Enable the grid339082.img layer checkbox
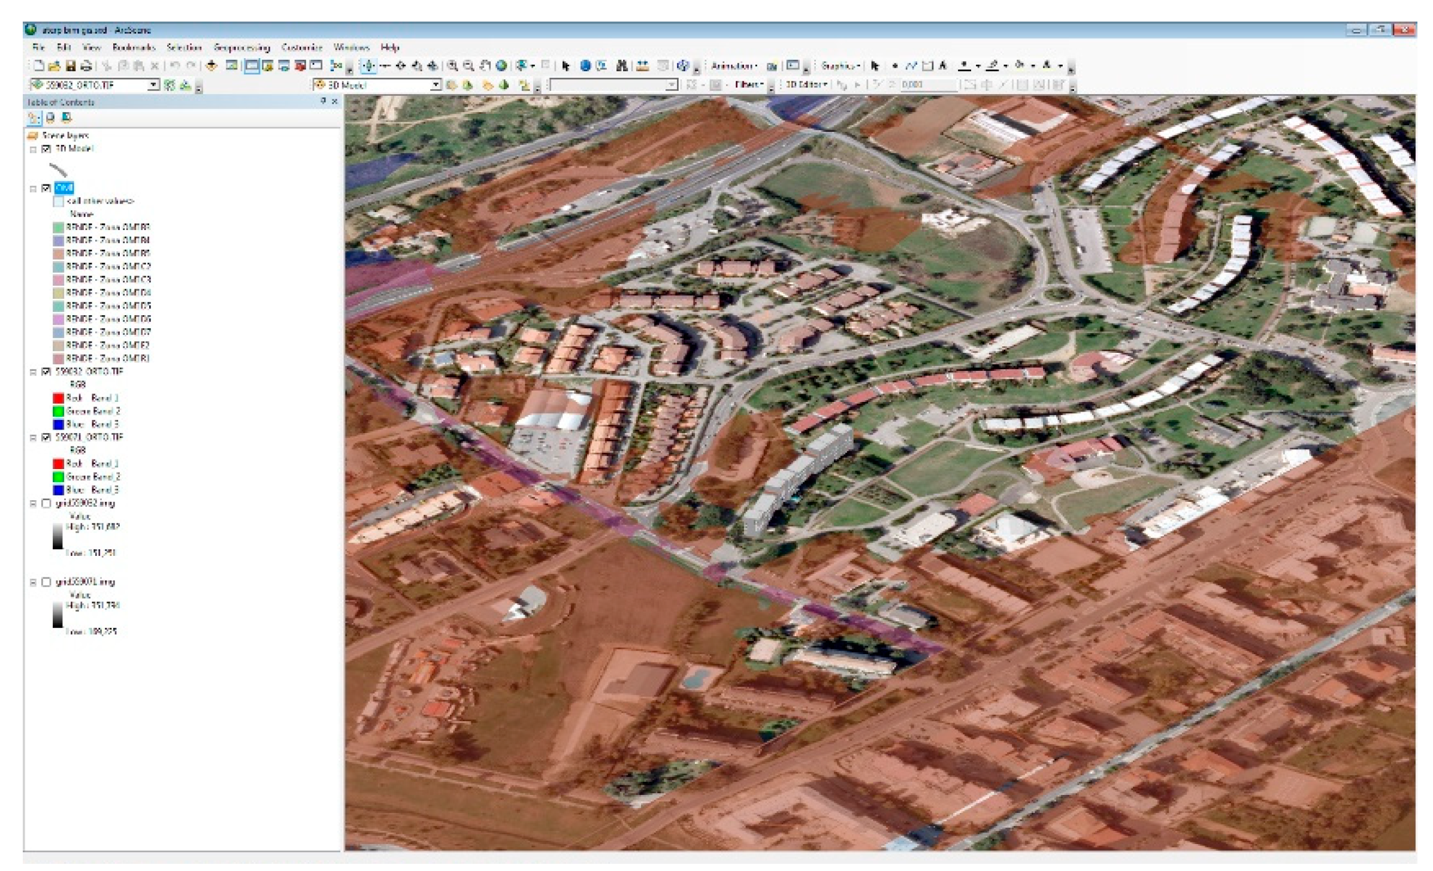Image resolution: width=1433 pixels, height=871 pixels. point(46,504)
